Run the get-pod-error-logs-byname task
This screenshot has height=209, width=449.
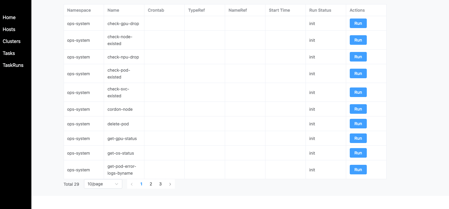coord(358,170)
